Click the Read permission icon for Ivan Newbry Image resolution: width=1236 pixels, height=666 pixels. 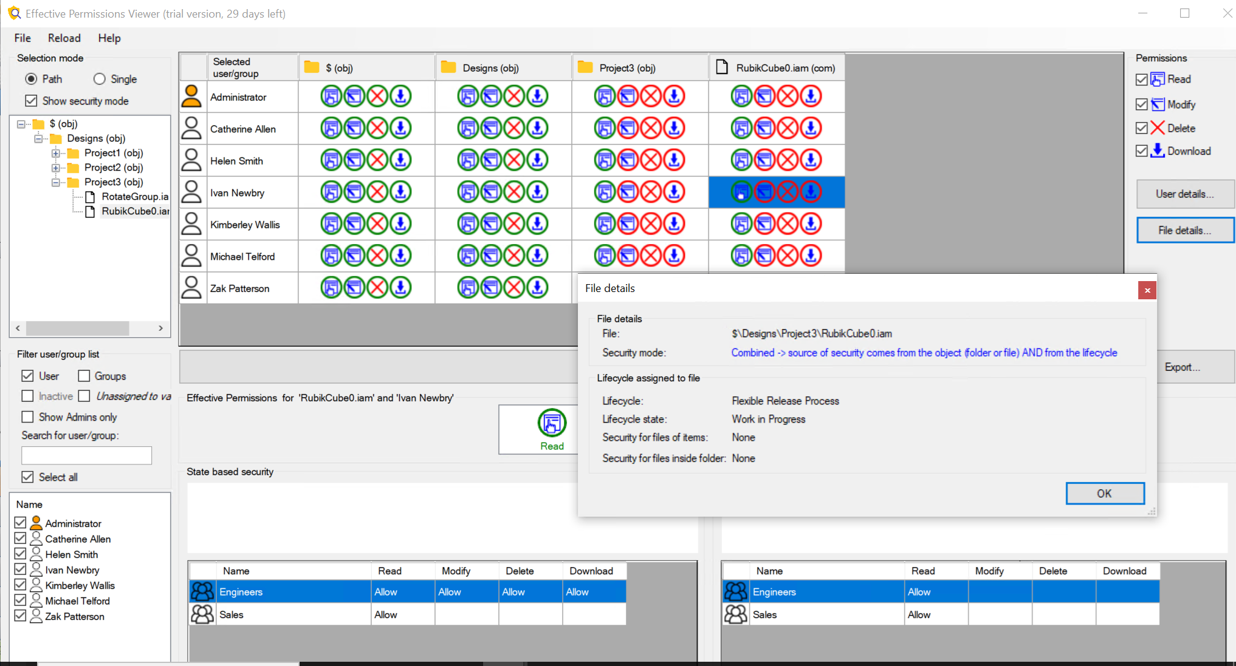pyautogui.click(x=740, y=192)
